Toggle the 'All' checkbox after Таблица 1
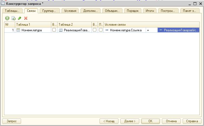The height and width of the screenshot is (126, 204). [x=54, y=30]
